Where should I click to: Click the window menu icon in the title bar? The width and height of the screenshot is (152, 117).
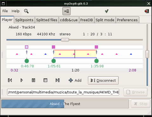click(3, 3)
